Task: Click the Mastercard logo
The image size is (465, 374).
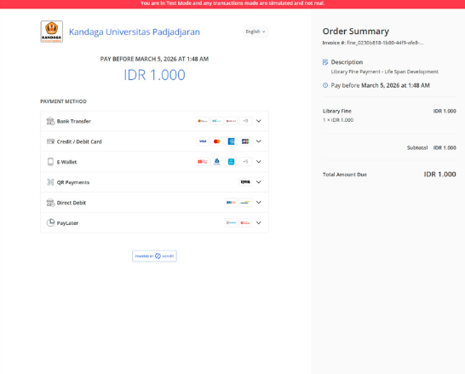Action: coord(217,141)
